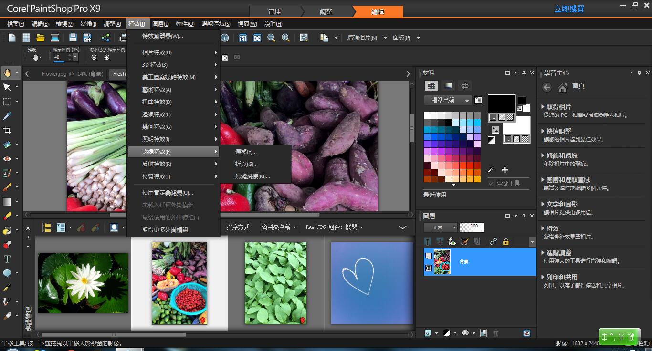
Task: Switch to the 調整 workspace tab
Action: [x=326, y=11]
